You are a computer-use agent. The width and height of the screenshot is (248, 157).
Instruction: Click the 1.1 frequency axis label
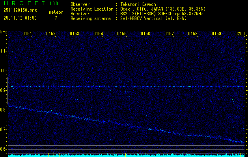[x=4, y=51]
